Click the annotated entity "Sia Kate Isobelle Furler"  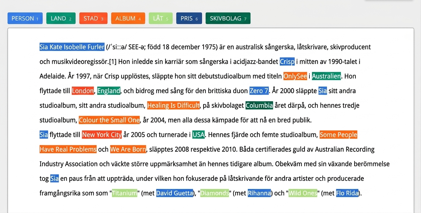[x=72, y=47]
